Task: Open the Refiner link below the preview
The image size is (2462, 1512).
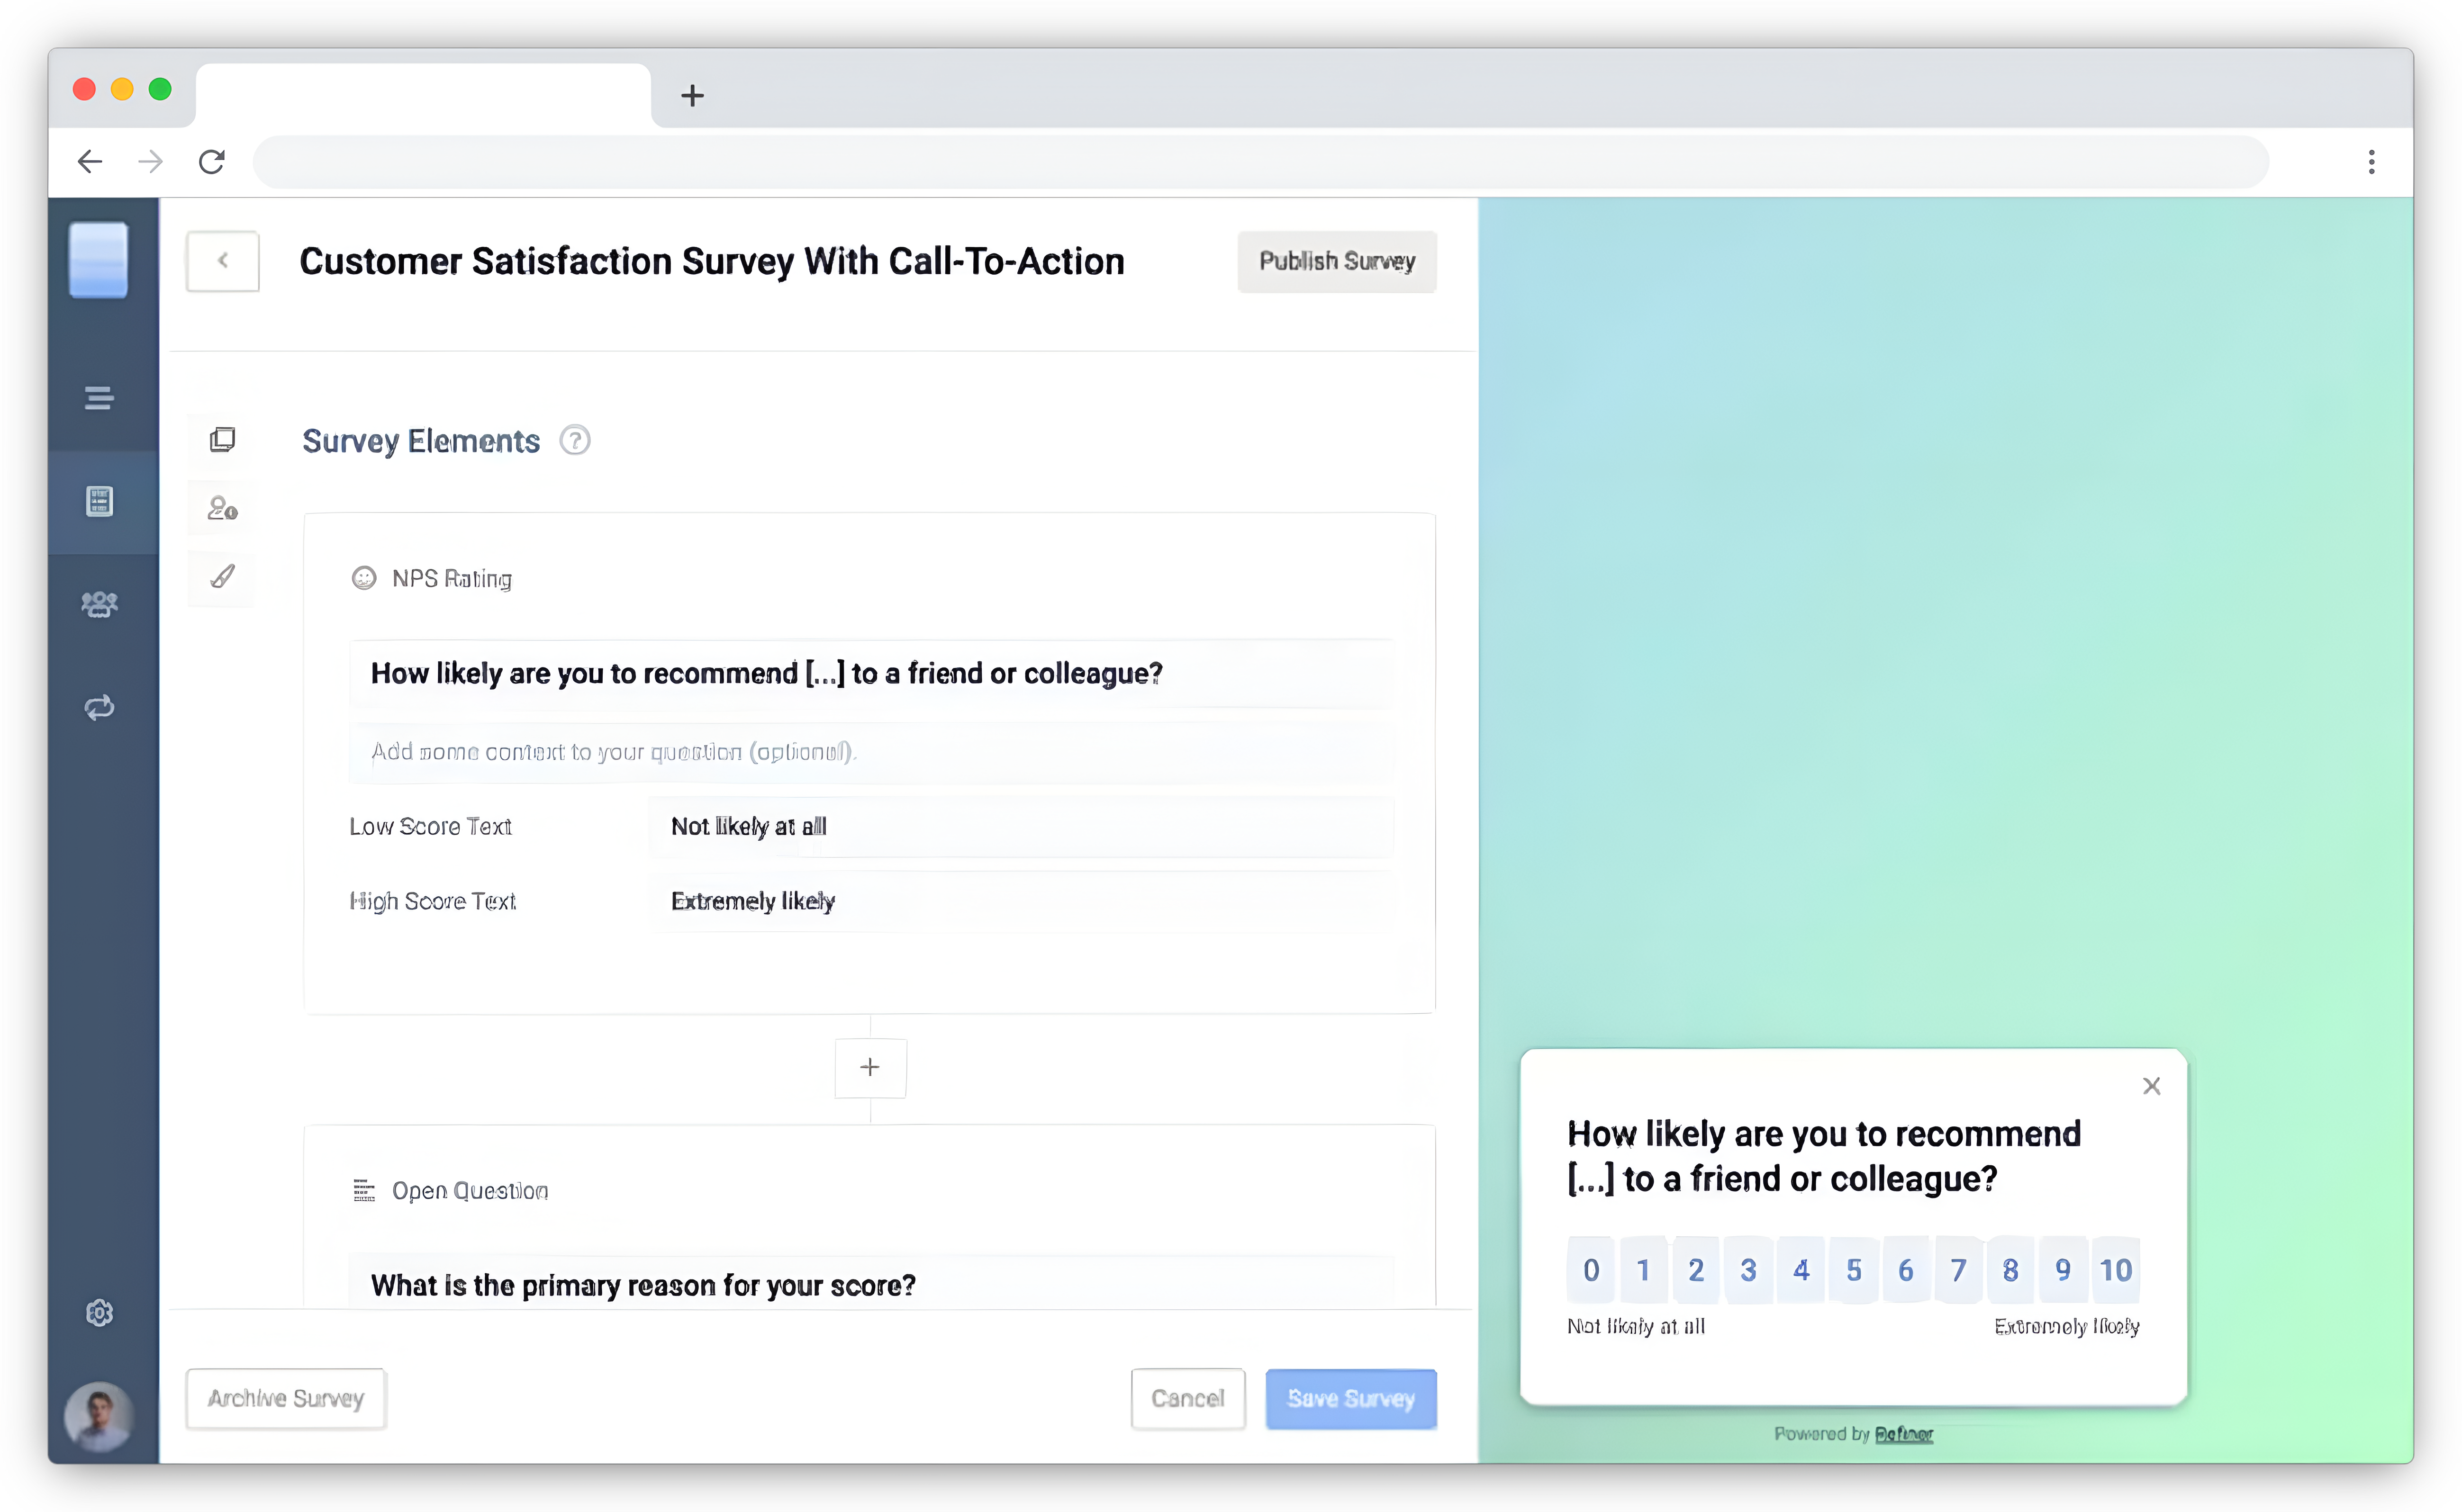Action: (1905, 1433)
